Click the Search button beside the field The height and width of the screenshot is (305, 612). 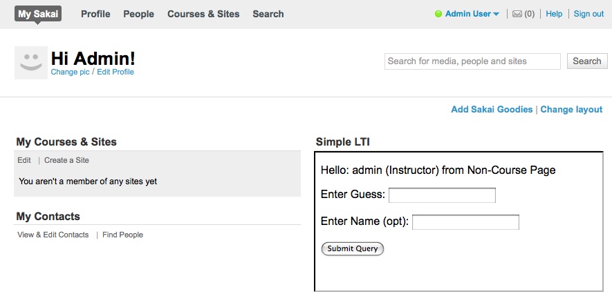click(587, 61)
